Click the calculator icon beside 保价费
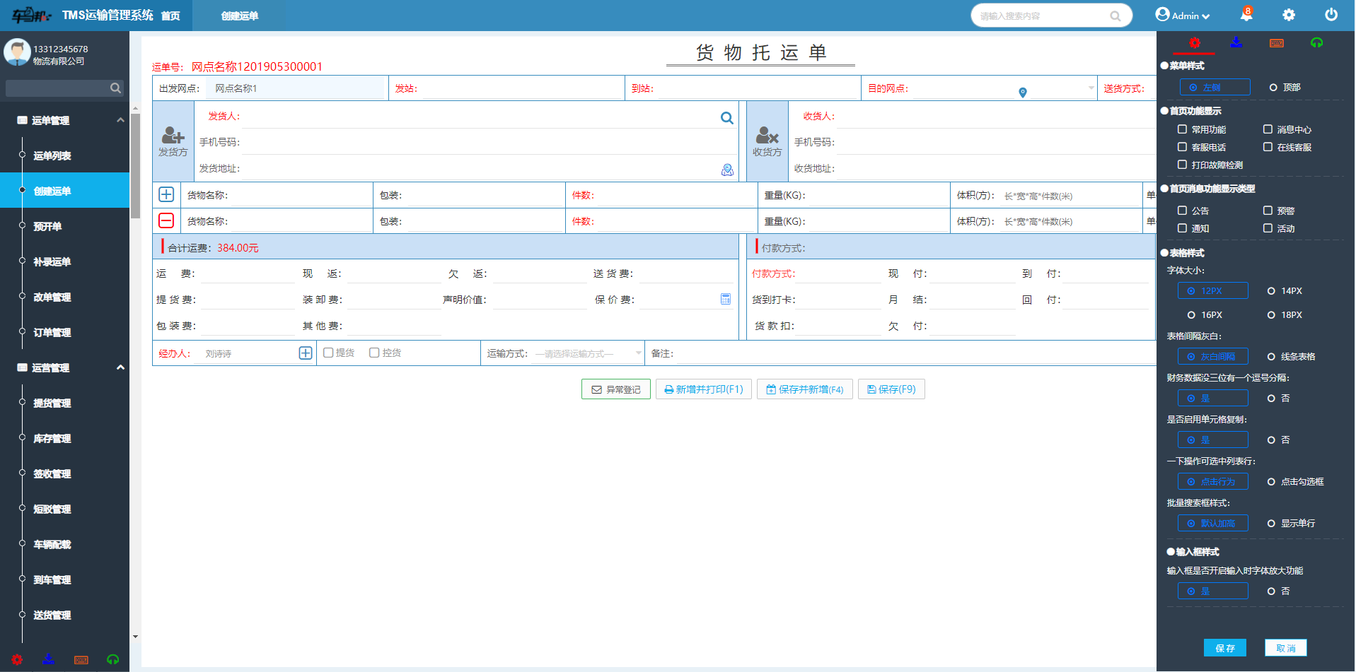Screen dimensions: 1356x672 pyautogui.click(x=725, y=300)
